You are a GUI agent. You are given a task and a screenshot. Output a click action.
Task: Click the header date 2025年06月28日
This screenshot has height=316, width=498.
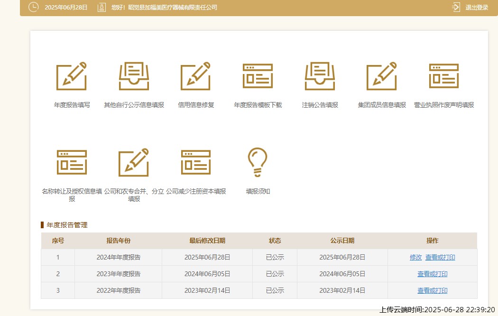click(66, 7)
